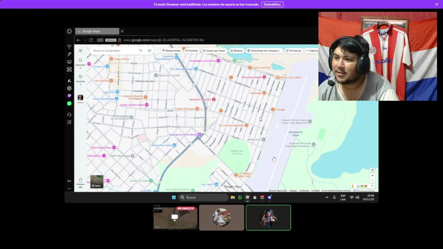Open the Opera GX menu logo
Image resolution: width=443 pixels, height=249 pixels.
tap(69, 31)
